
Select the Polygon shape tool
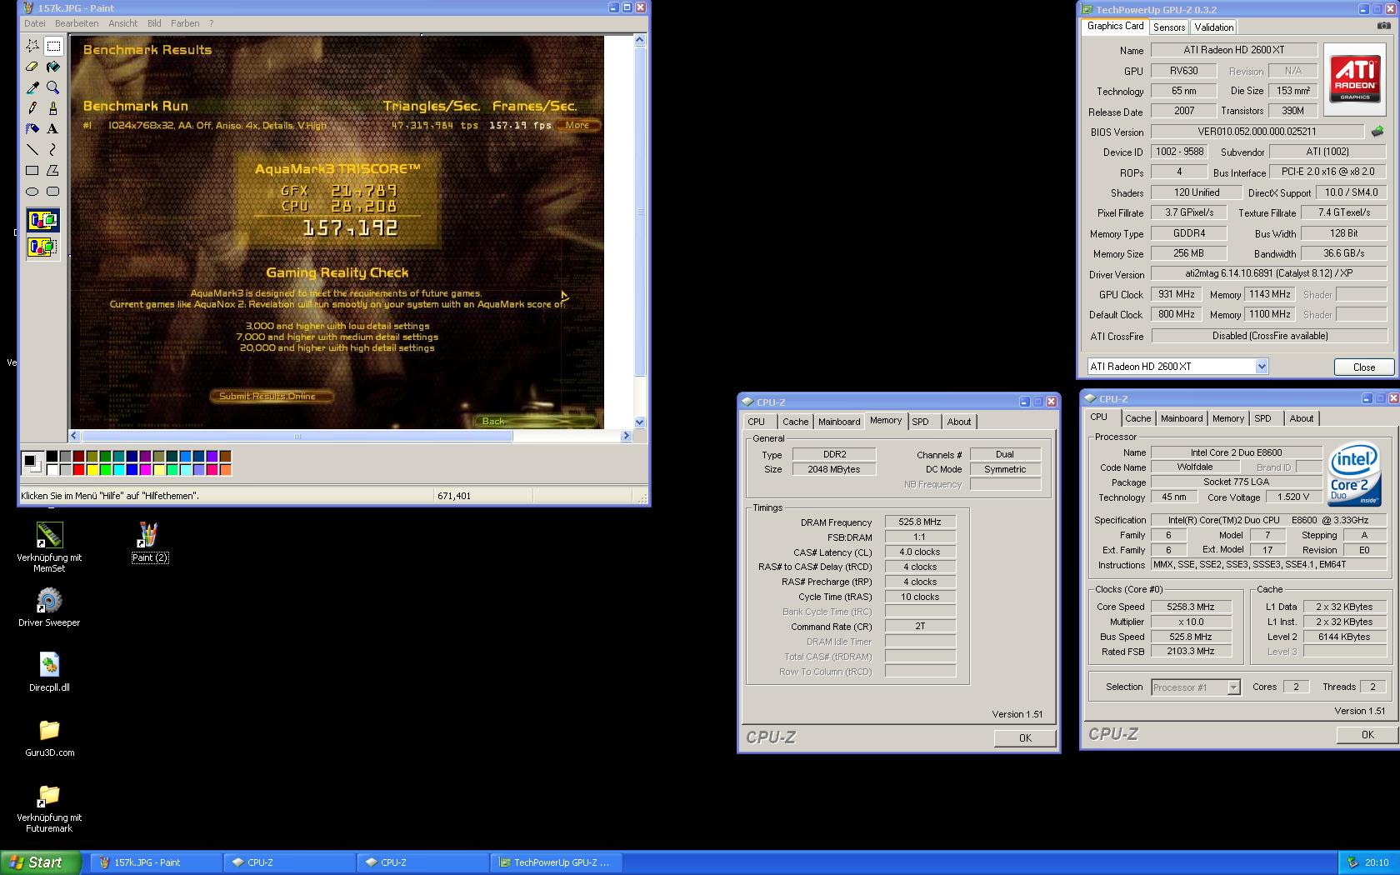53,171
